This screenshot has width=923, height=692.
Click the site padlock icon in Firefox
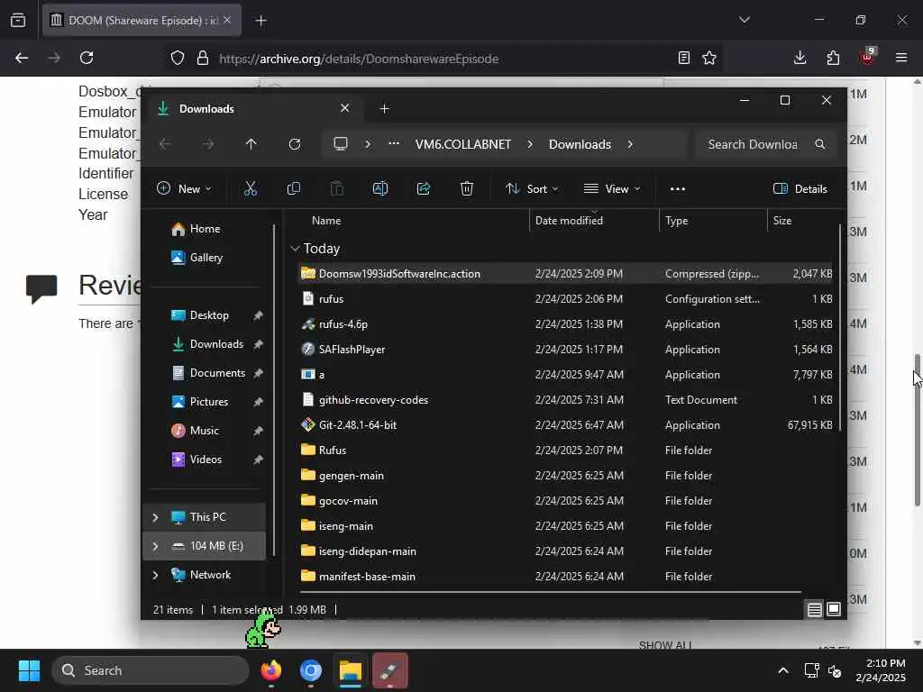(x=203, y=58)
